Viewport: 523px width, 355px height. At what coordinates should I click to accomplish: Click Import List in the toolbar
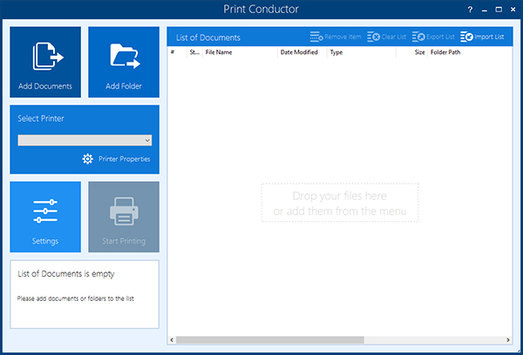pyautogui.click(x=482, y=37)
